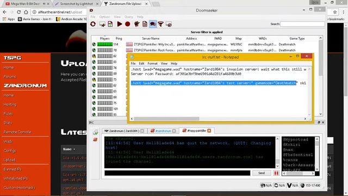Open the Hosting link under Zandronum
The width and height of the screenshot is (348, 196).
(10, 105)
